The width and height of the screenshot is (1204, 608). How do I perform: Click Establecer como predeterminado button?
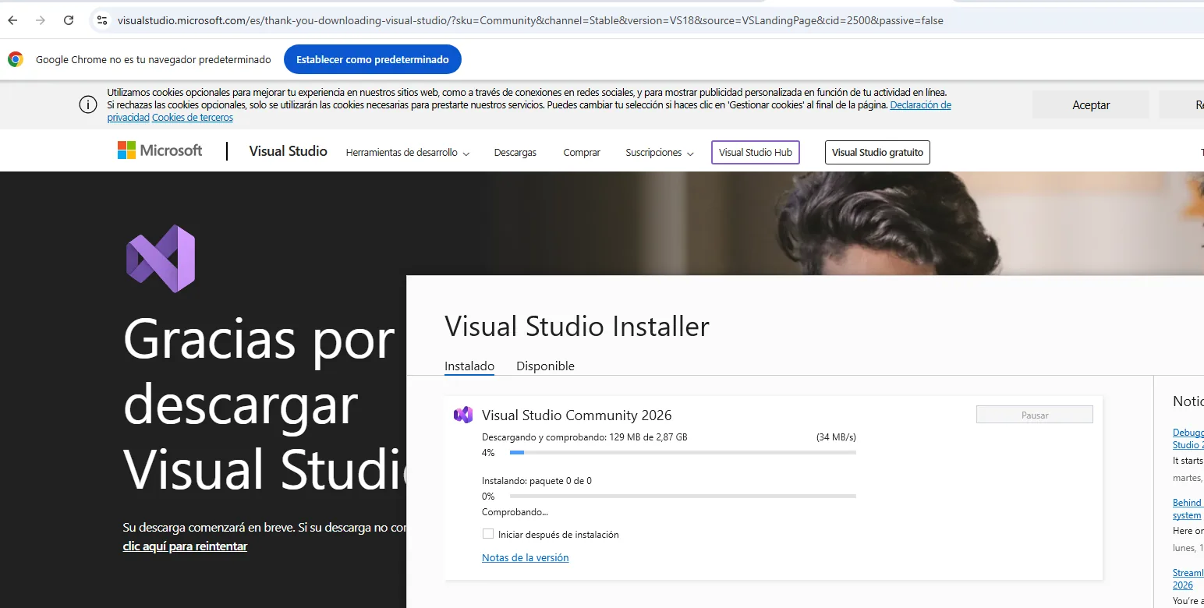373,59
